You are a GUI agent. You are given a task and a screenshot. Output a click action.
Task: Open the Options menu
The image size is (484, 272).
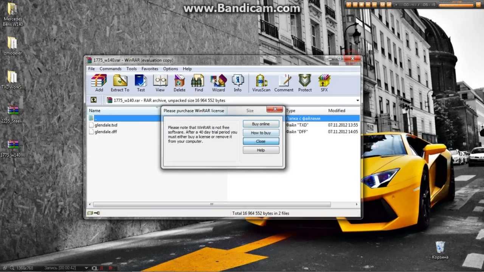point(171,69)
